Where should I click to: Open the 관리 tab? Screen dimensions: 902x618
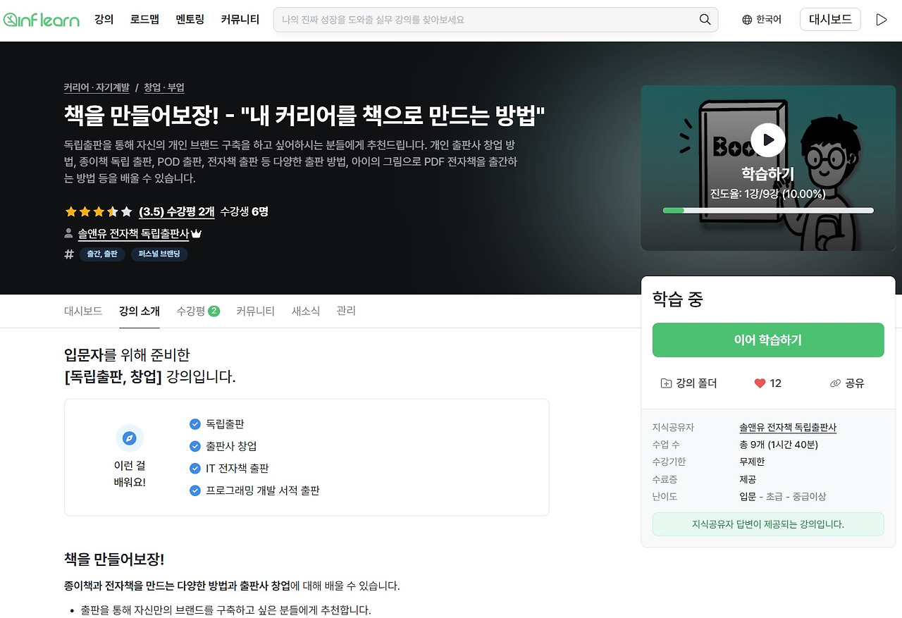coord(346,311)
